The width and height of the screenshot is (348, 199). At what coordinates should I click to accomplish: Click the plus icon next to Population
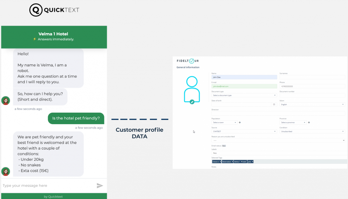pyautogui.click(x=240, y=123)
